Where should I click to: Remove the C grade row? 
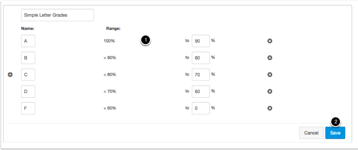click(270, 75)
